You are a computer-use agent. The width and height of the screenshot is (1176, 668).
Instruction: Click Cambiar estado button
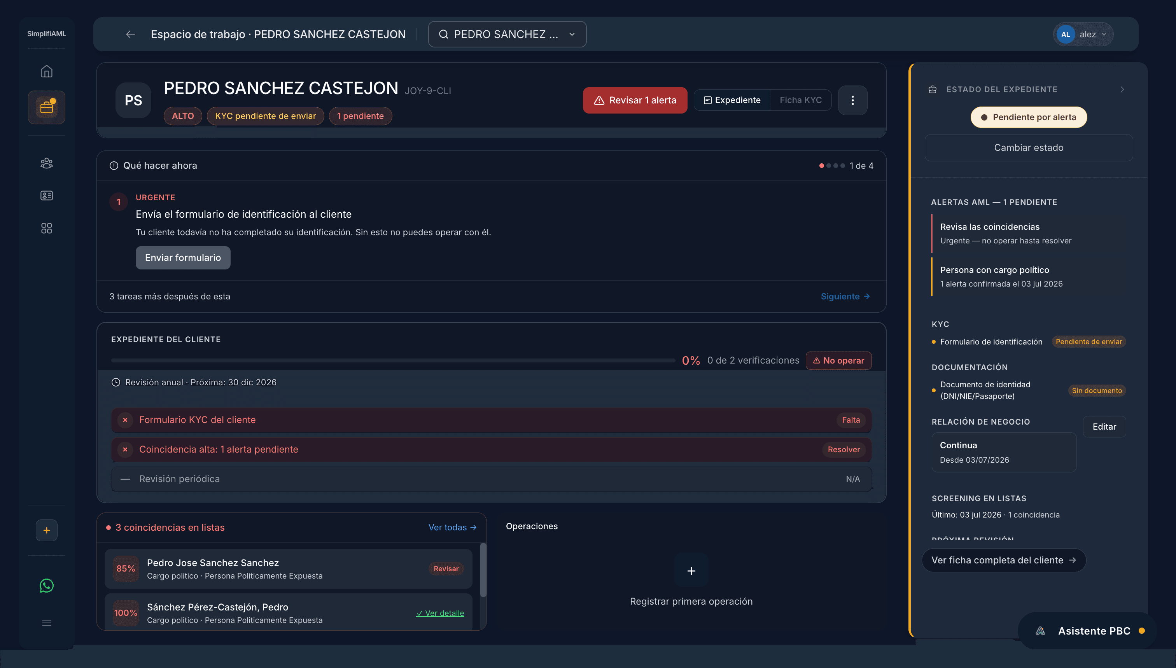[1028, 147]
